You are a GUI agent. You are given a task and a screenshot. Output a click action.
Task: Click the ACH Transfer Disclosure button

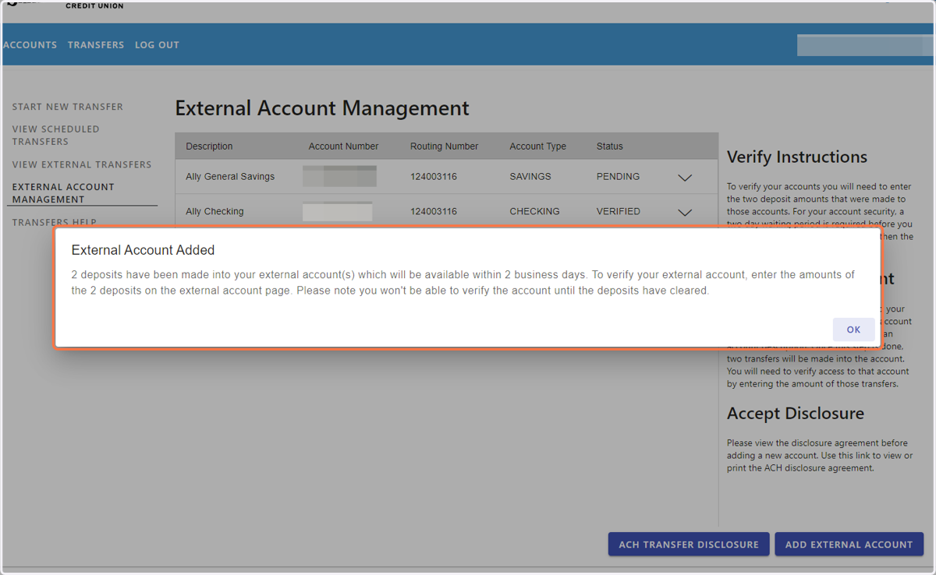[x=689, y=545]
